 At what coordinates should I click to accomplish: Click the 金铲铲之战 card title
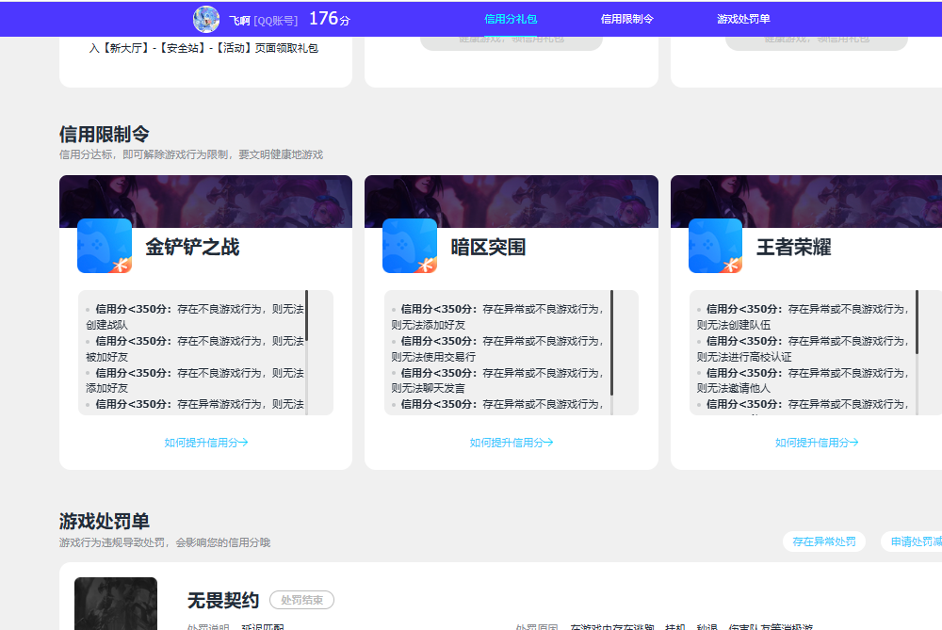(192, 247)
